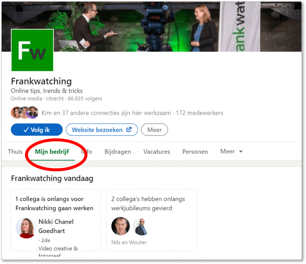Click the external link icon on Website bezoeken
This screenshot has width=306, height=264.
pyautogui.click(x=129, y=129)
